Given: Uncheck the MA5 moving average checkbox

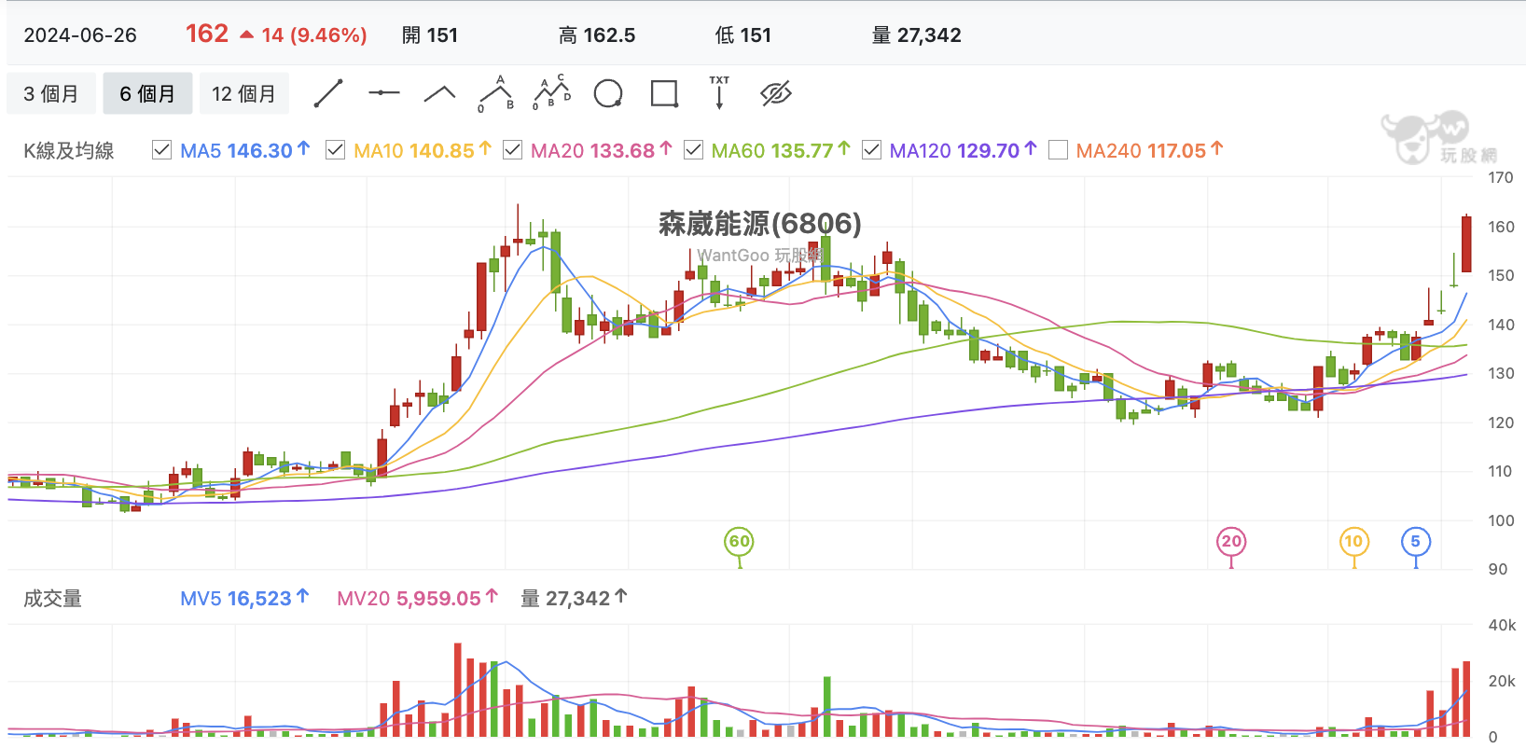Looking at the screenshot, I should click(161, 150).
